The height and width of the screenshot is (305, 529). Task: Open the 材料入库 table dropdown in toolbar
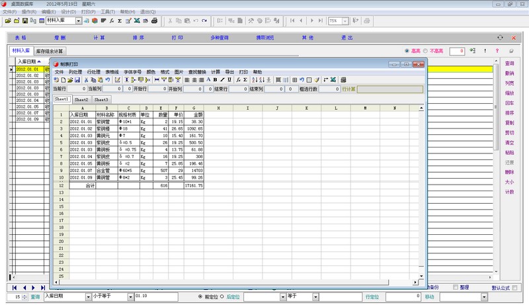point(79,21)
